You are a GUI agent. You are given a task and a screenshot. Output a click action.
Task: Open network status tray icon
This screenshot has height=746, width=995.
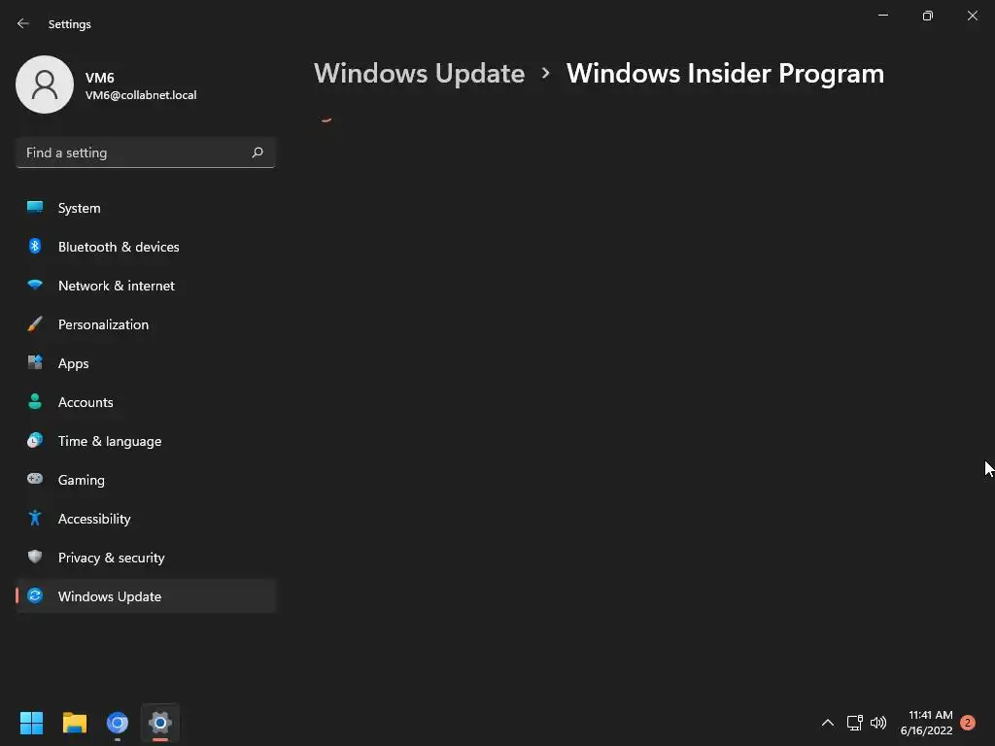click(x=854, y=723)
